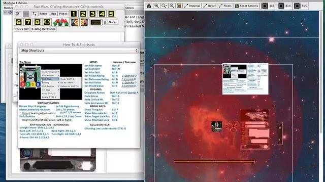Collapse the module tree triangle in Module Library

(x=5, y=12)
